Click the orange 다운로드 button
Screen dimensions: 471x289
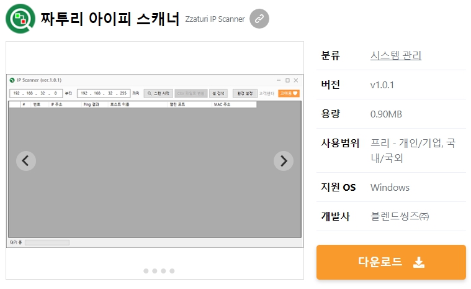click(391, 262)
